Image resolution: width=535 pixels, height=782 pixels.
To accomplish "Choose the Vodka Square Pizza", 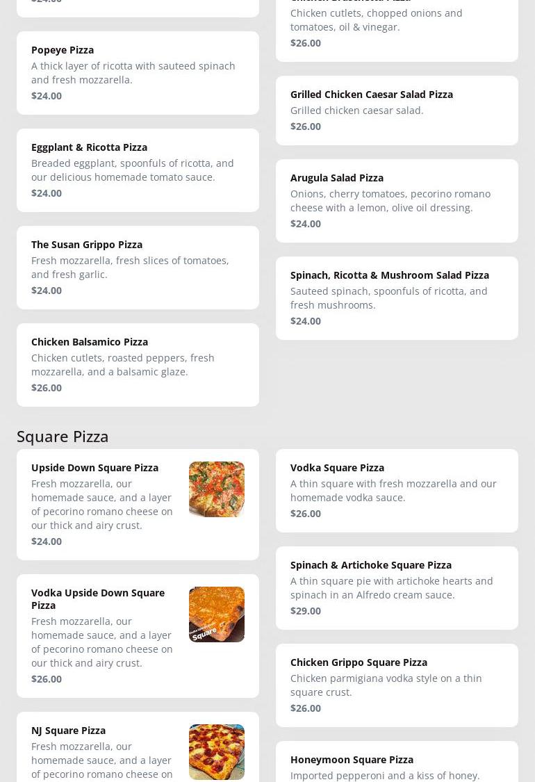I will pos(397,491).
